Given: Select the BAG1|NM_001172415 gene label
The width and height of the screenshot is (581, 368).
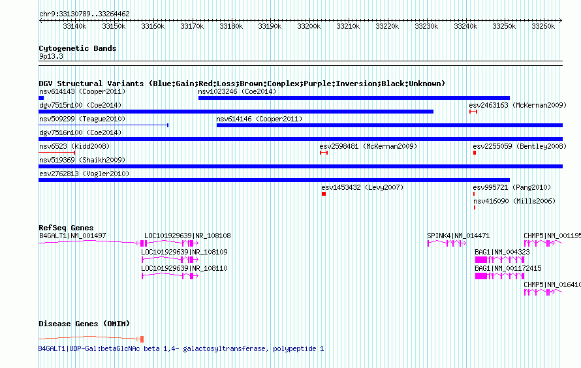Looking at the screenshot, I should [x=508, y=268].
